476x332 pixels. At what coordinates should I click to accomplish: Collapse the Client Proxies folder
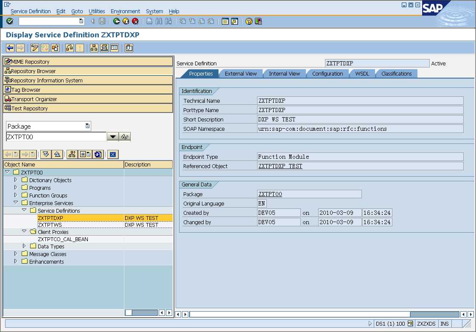(24, 231)
